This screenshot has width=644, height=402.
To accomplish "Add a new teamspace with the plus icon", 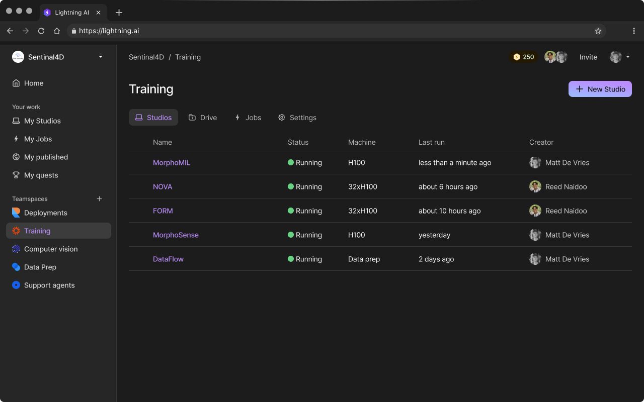I will click(x=100, y=199).
